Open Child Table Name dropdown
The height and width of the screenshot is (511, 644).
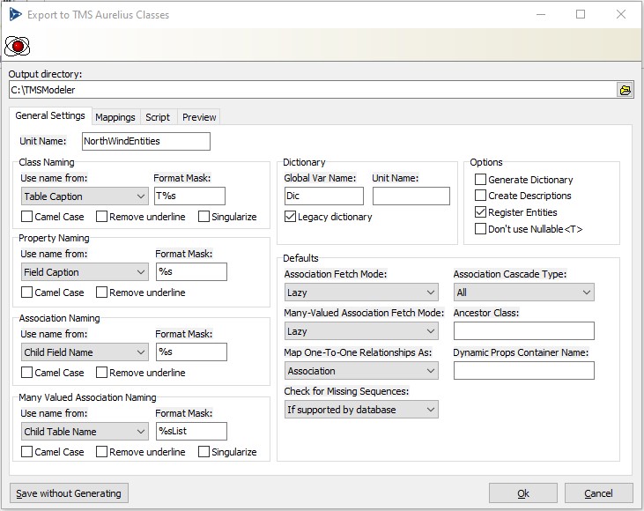(85, 432)
